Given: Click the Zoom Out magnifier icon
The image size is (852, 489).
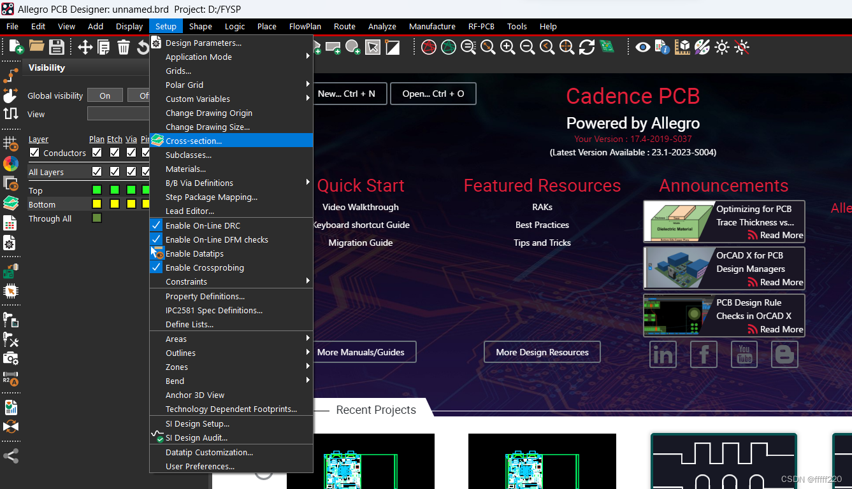Looking at the screenshot, I should tap(528, 47).
